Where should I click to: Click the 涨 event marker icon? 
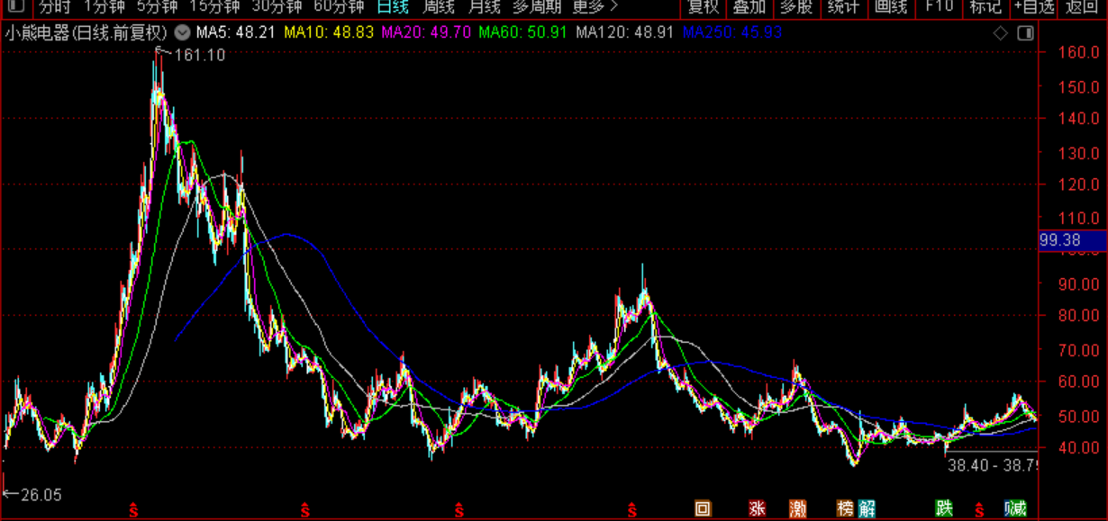coord(757,508)
